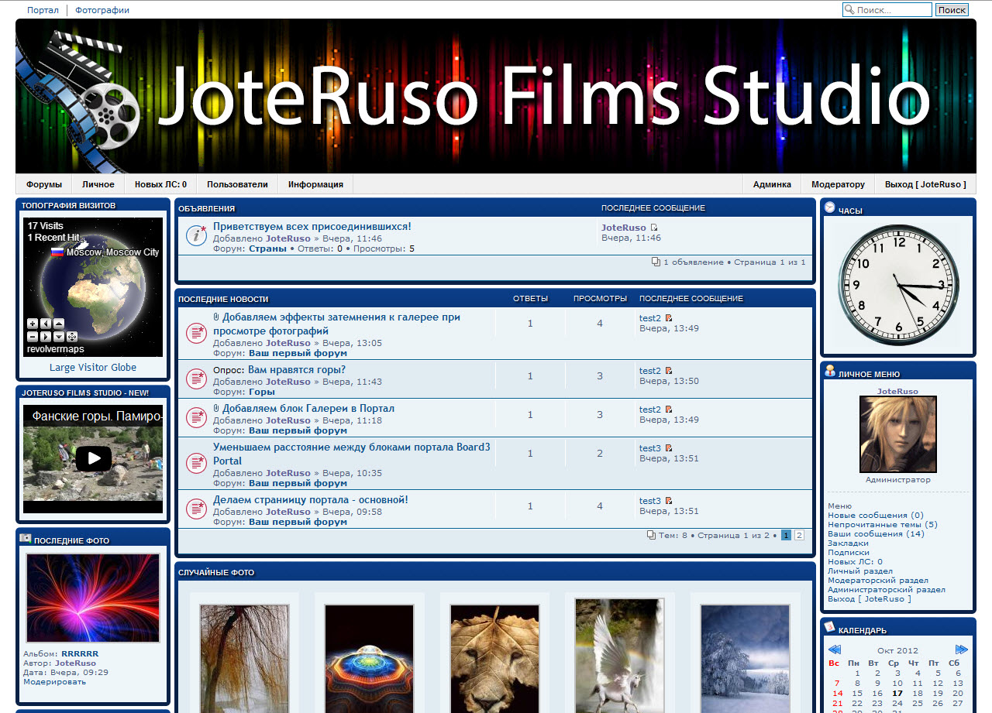Click the zoom-out minus button on globe
The height and width of the screenshot is (713, 992).
pyautogui.click(x=33, y=337)
